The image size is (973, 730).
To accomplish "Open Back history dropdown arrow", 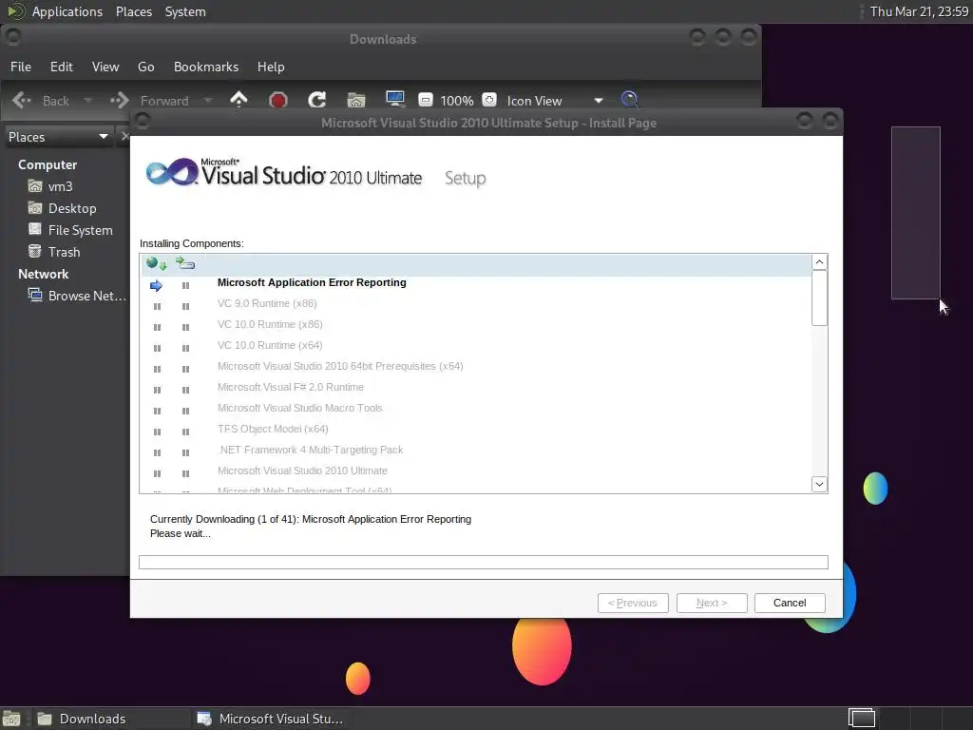I will click(87, 100).
